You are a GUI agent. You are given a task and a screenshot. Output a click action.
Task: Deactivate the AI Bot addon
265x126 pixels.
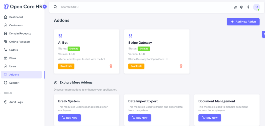66,66
